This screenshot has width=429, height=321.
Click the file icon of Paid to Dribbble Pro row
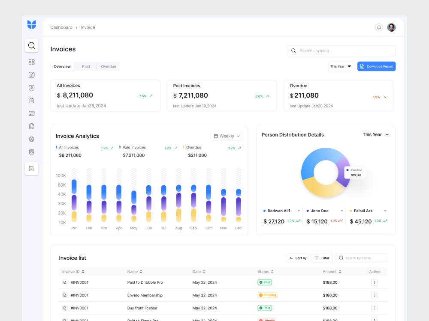(65, 282)
